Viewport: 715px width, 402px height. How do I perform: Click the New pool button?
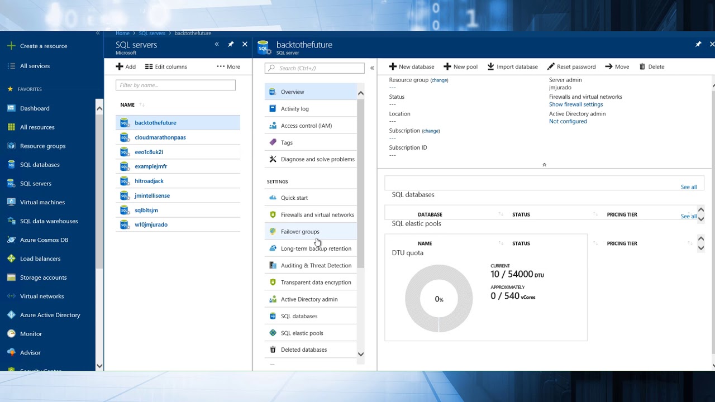click(461, 66)
